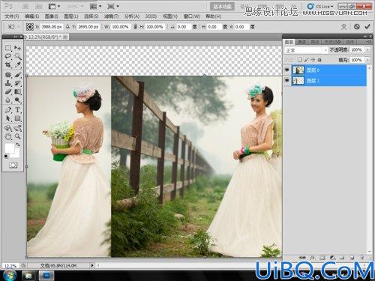
Task: Select the History Brush tool
Action: [x=17, y=83]
